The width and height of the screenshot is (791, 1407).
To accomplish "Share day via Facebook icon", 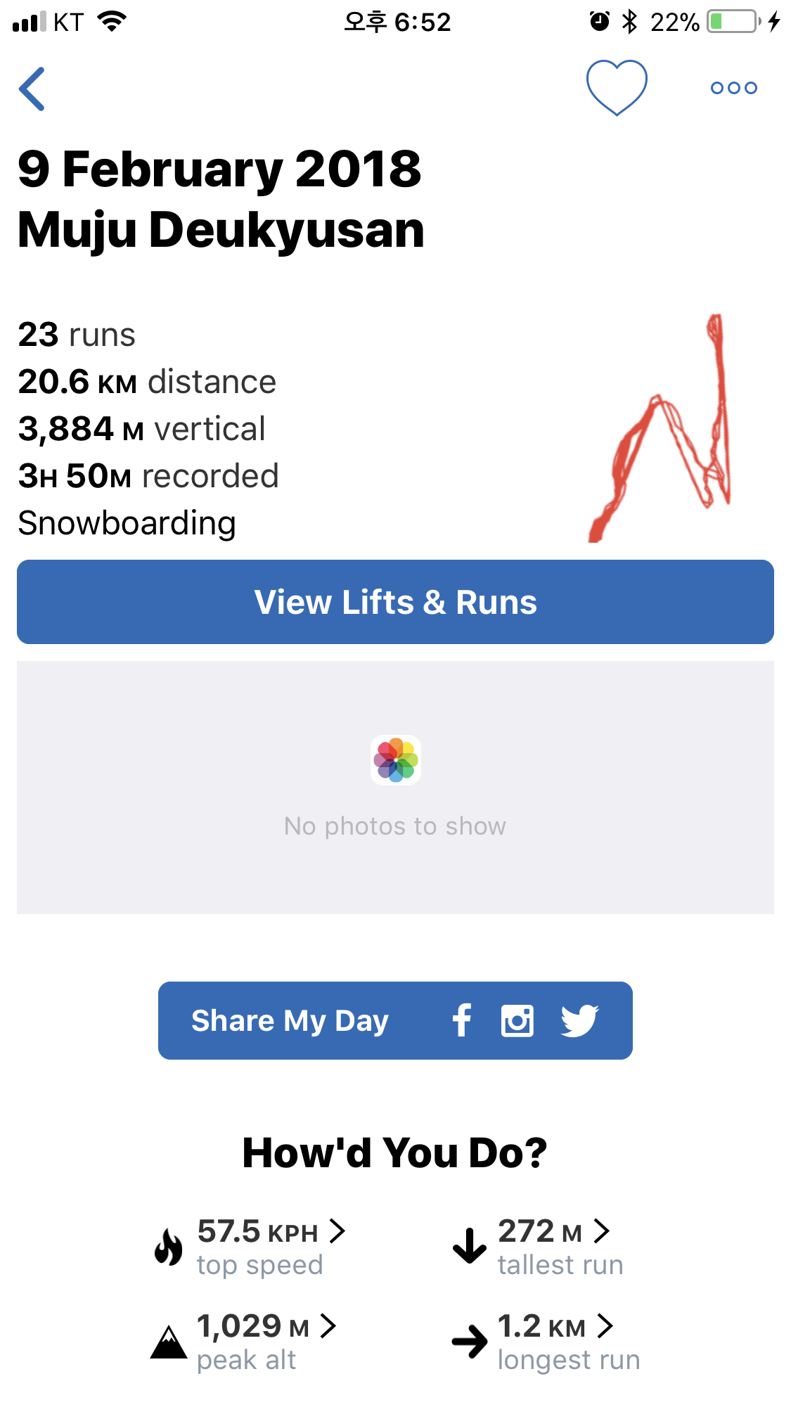I will point(462,1020).
